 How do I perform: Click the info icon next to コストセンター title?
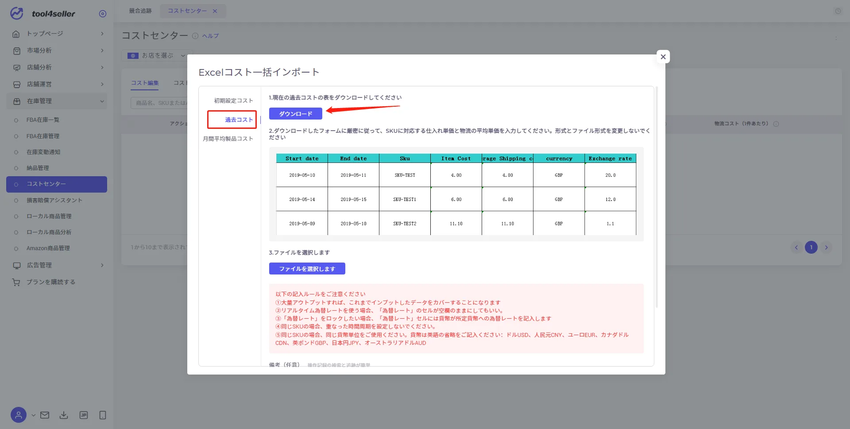pyautogui.click(x=195, y=36)
